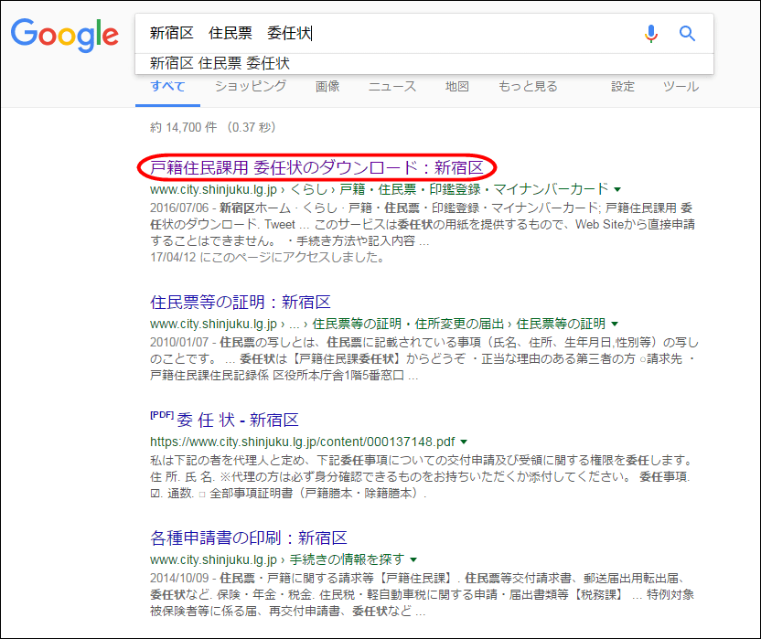Viewport: 761px width, 639px height.
Task: Open 設定 in the search bar
Action: tap(623, 87)
